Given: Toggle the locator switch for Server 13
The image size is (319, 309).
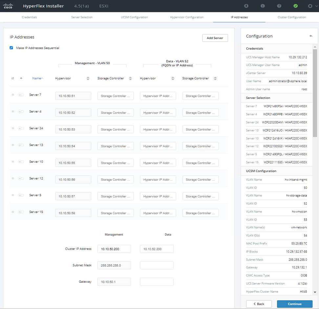Looking at the screenshot, I should (21, 145).
